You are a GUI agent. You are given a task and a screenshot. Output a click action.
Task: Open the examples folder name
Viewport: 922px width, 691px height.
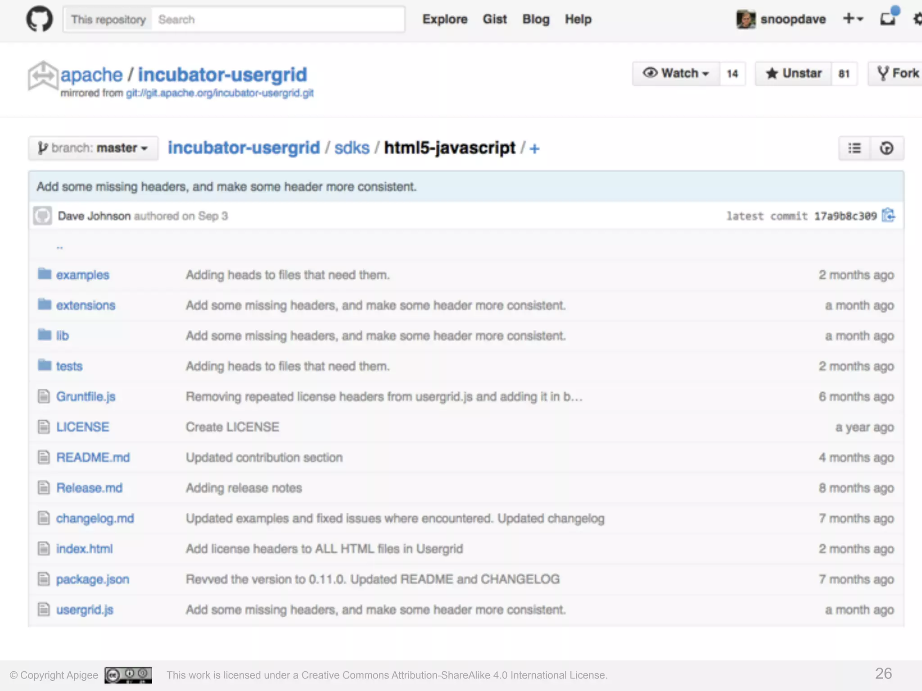point(82,275)
